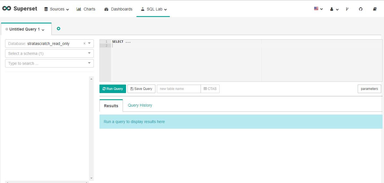
Task: Click the Run Query button
Action: click(x=113, y=89)
